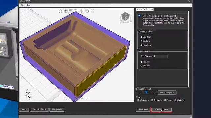Adjust the Simulation speed slider
The width and height of the screenshot is (211, 118).
(x=146, y=92)
